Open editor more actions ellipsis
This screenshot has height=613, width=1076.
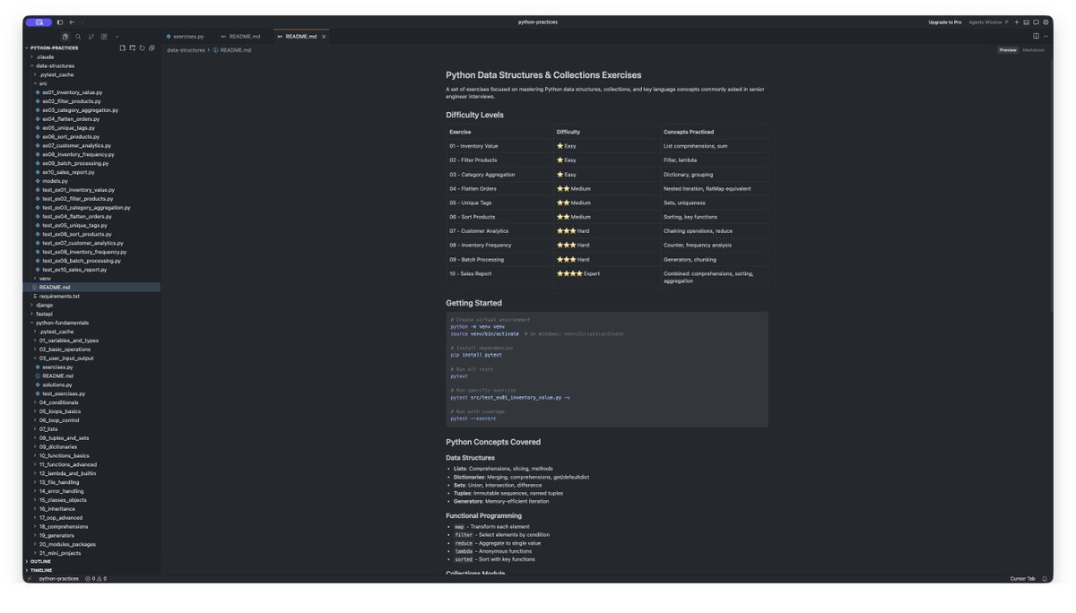tap(1046, 37)
